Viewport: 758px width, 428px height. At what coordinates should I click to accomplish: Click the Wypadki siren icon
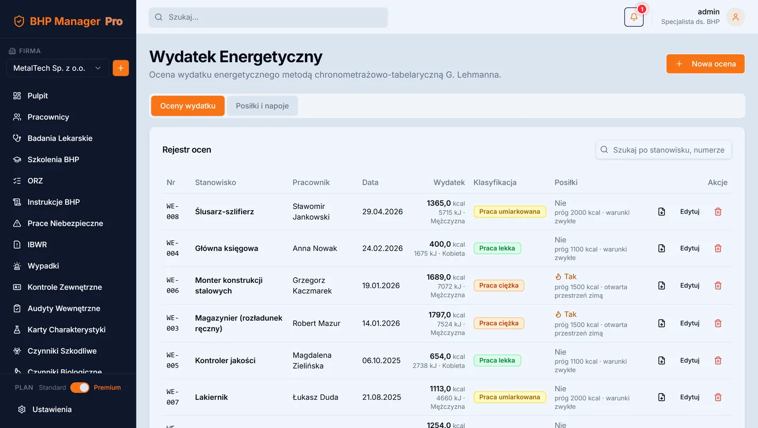click(x=17, y=266)
